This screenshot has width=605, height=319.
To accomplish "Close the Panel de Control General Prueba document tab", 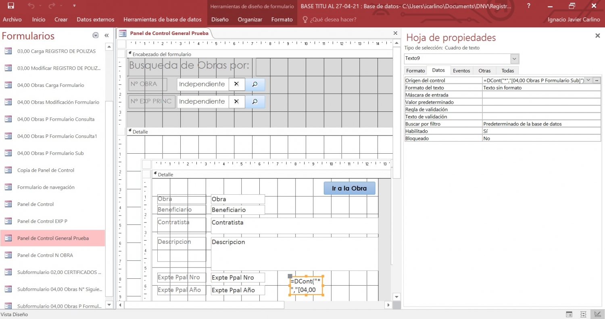I will click(395, 33).
